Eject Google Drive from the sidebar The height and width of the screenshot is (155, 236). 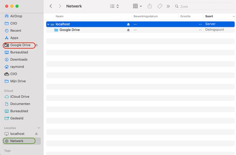[37, 45]
